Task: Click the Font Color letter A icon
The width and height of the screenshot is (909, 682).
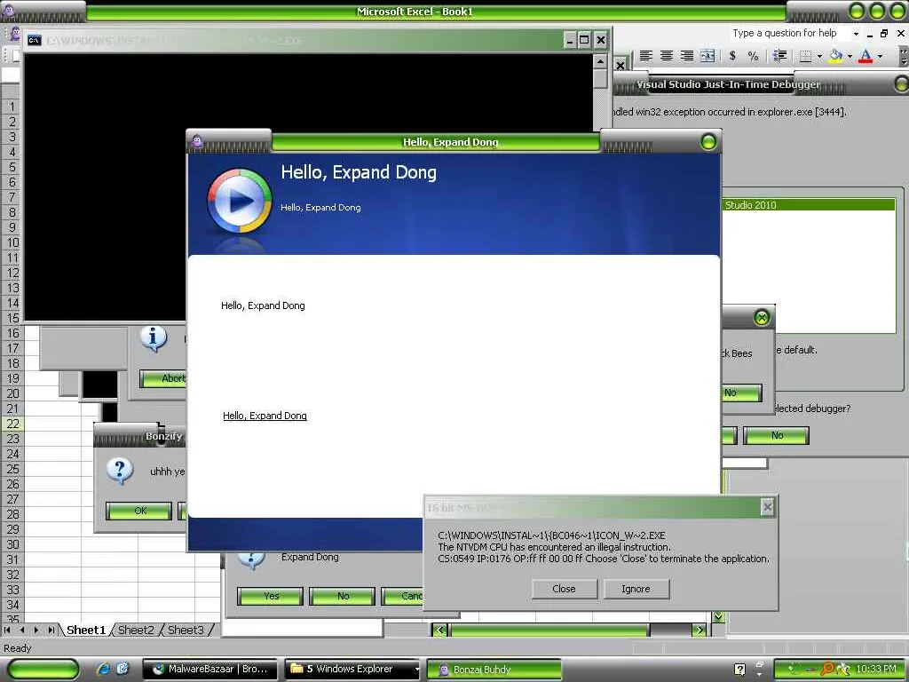Action: [866, 56]
